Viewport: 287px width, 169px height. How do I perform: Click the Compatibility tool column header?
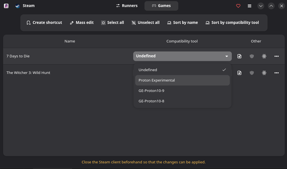(182, 41)
